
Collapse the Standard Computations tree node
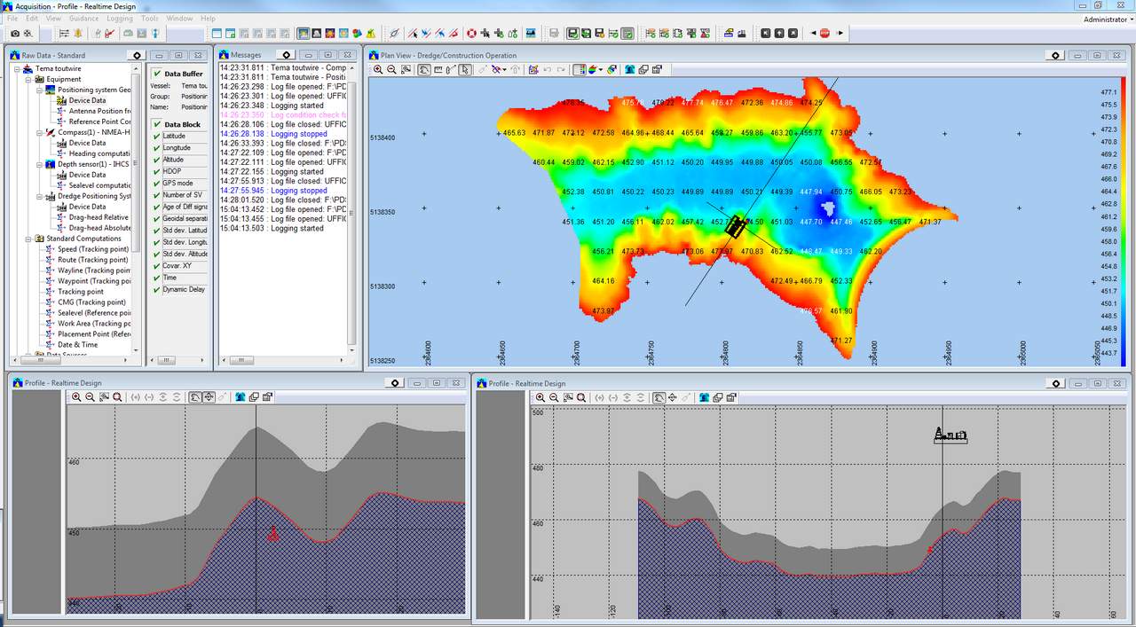28,239
